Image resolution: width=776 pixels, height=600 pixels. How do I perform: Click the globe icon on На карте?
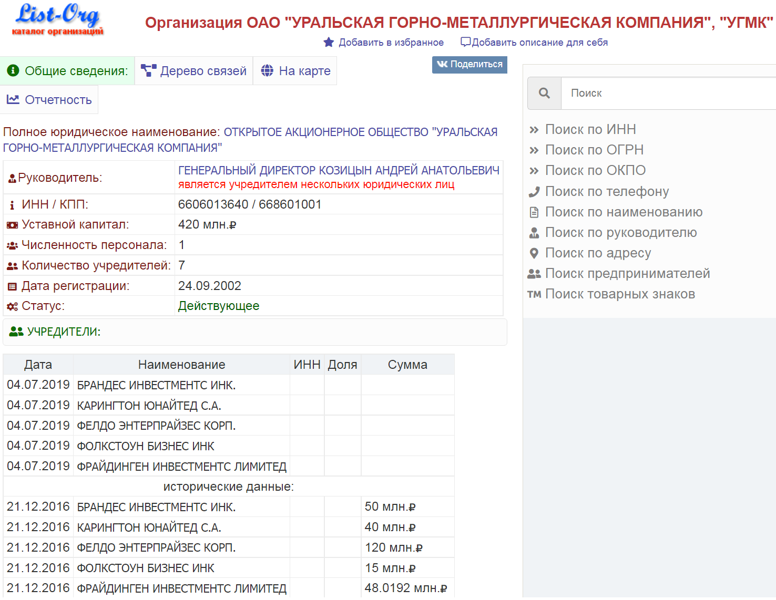click(267, 70)
